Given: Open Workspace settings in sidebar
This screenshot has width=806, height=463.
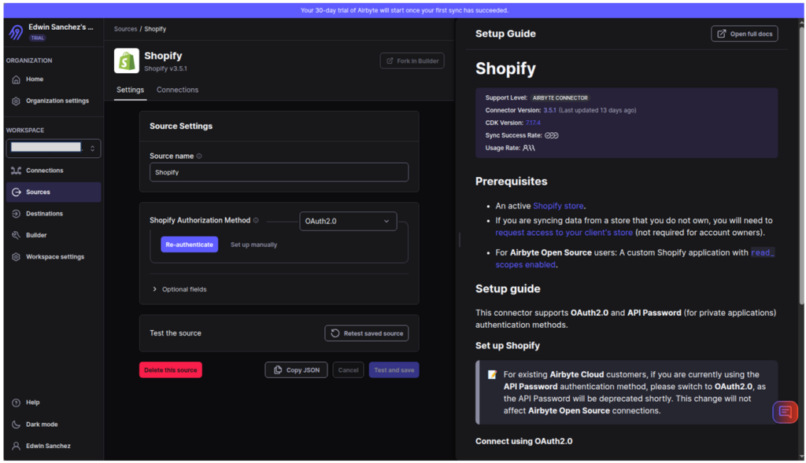Looking at the screenshot, I should click(x=54, y=256).
